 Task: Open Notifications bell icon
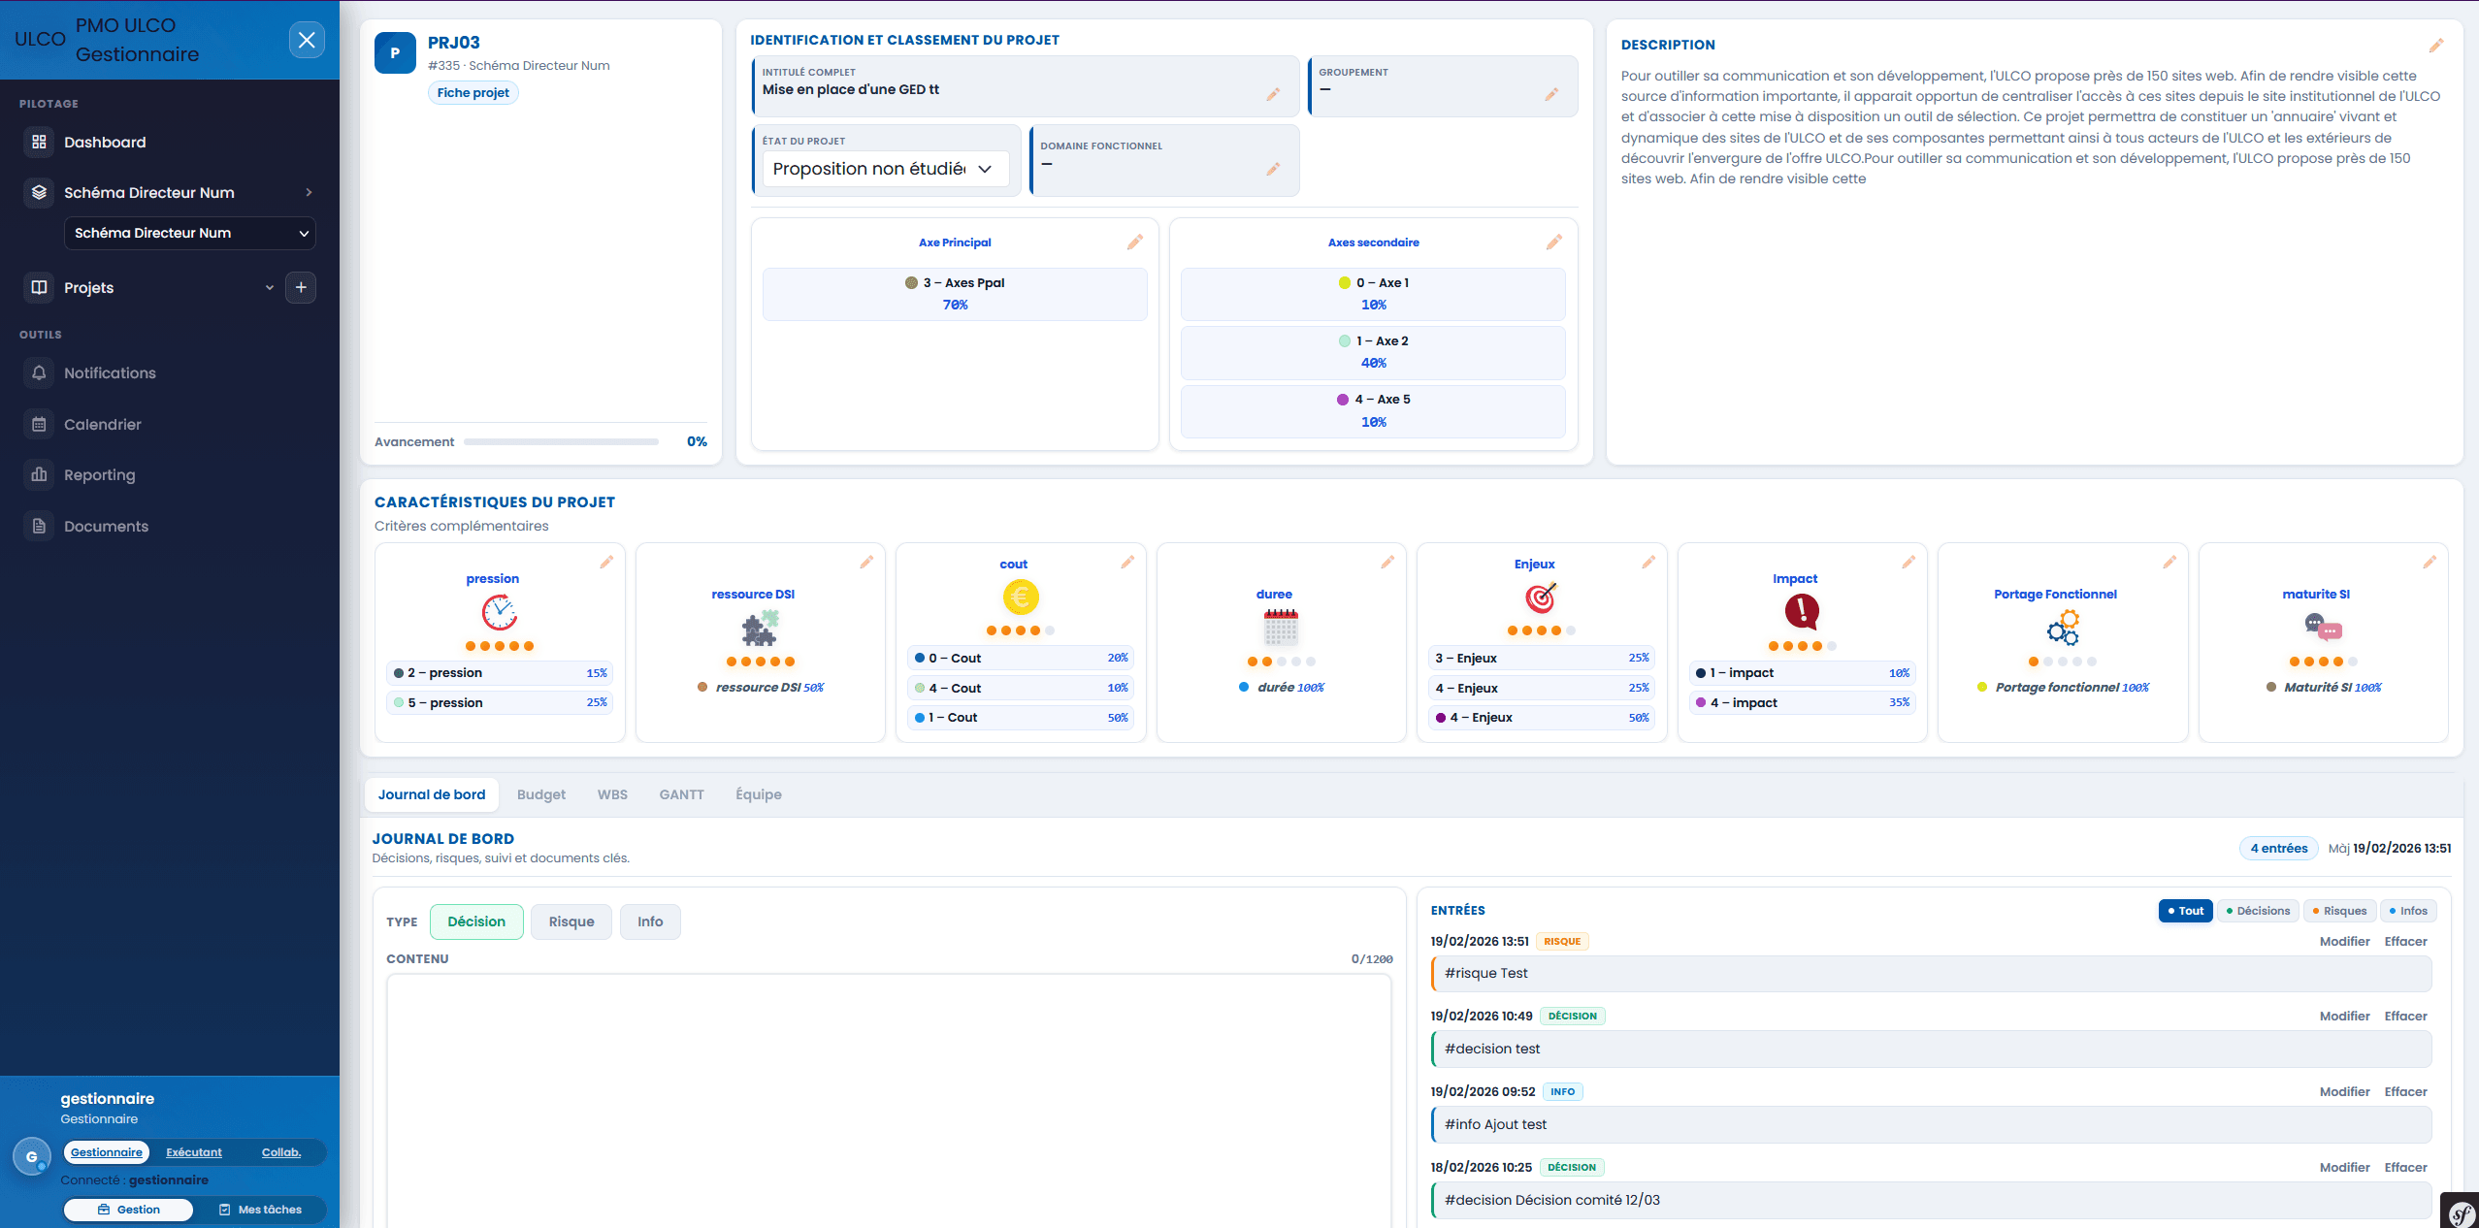pos(39,372)
